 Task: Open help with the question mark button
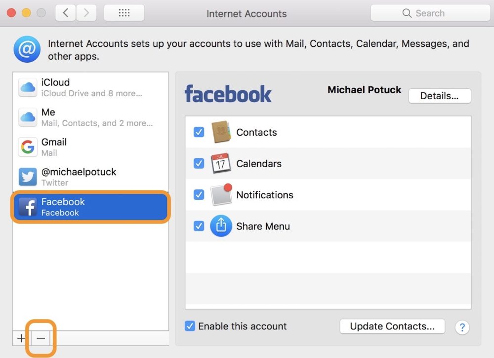tap(462, 327)
